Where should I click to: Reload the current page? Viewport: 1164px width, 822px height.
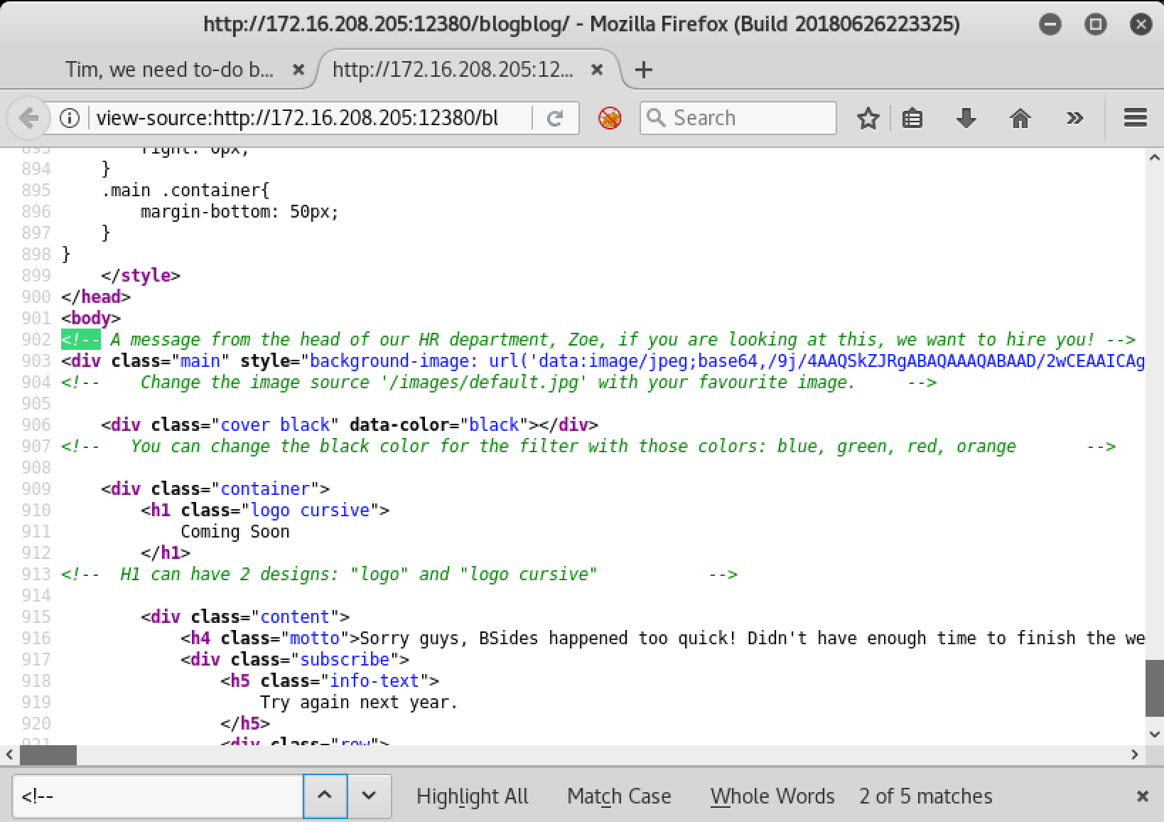tap(554, 117)
